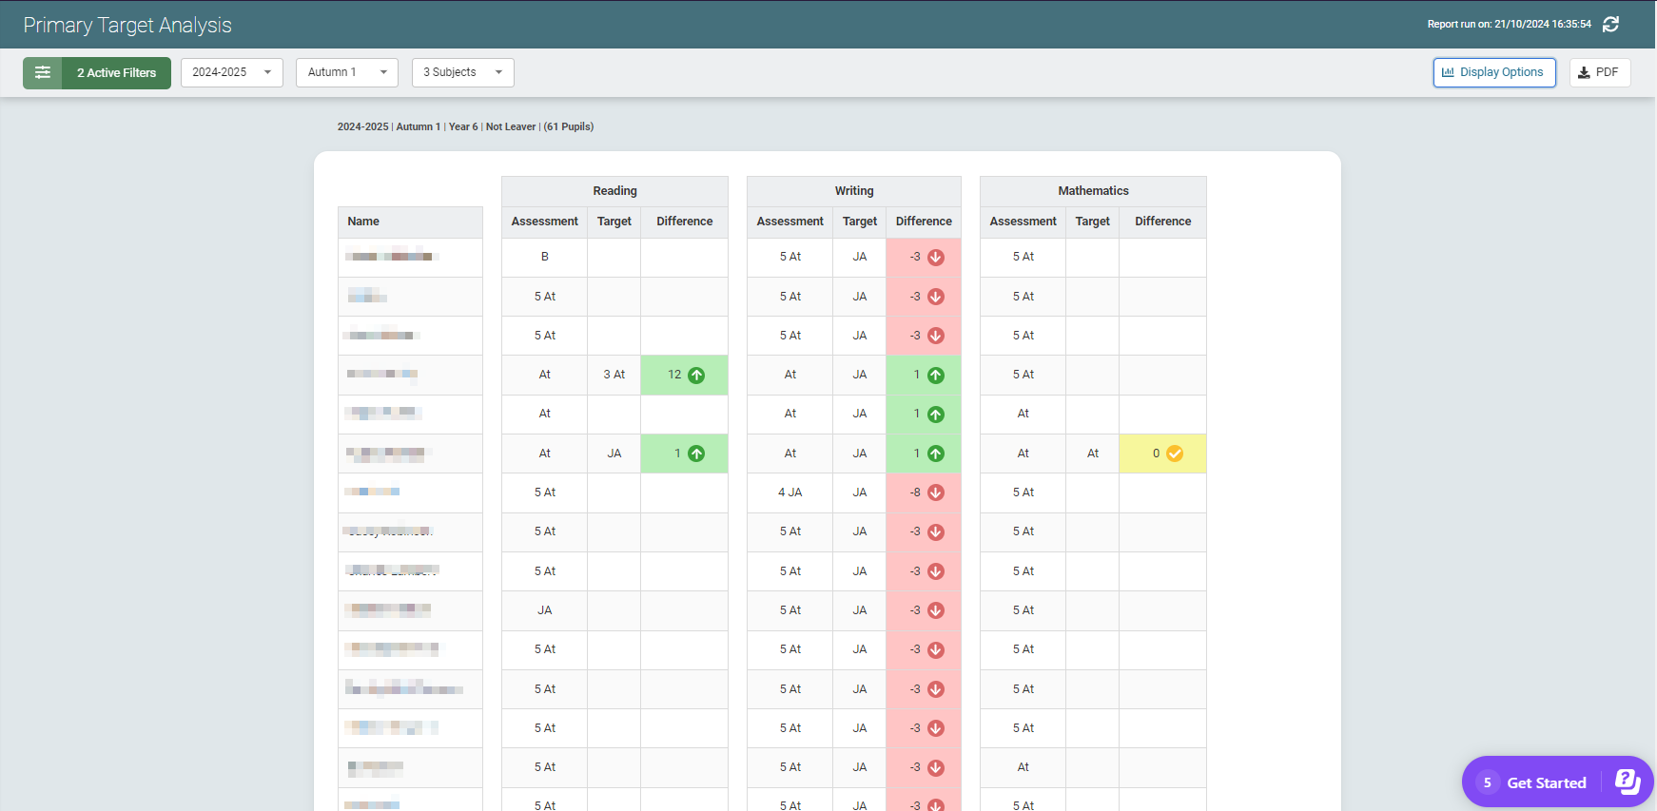Open the 2024-2025 academic year dropdown
The width and height of the screenshot is (1657, 811).
click(x=231, y=72)
